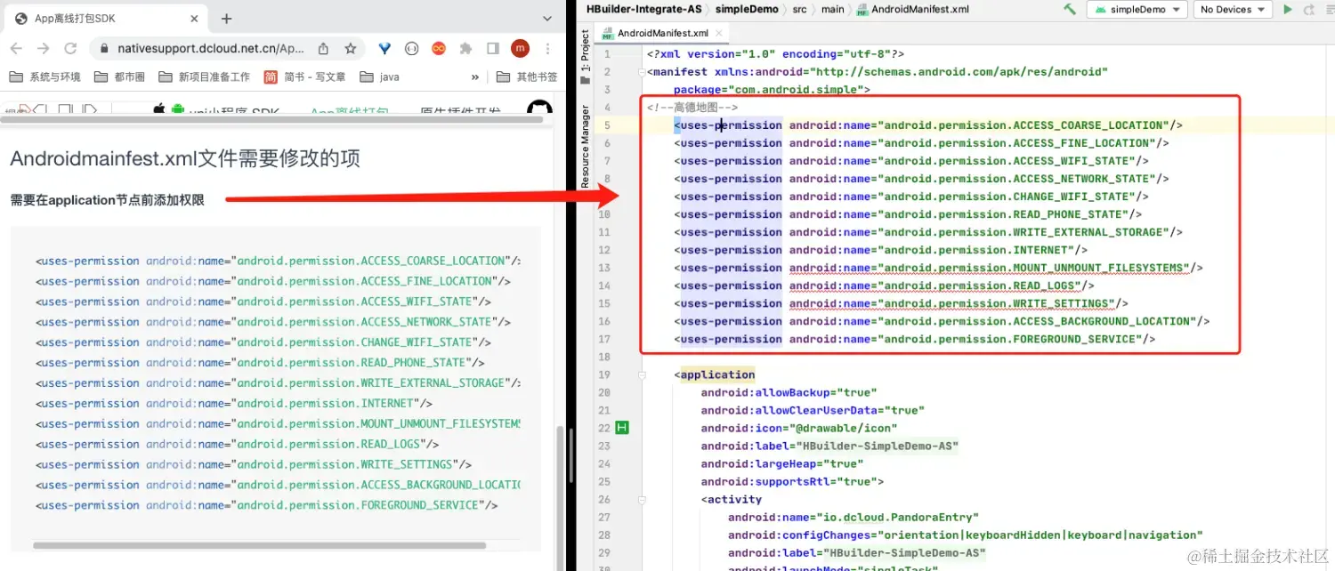Open the 新项目准备工作 bookmark folder
The height and width of the screenshot is (571, 1335).
[x=205, y=76]
